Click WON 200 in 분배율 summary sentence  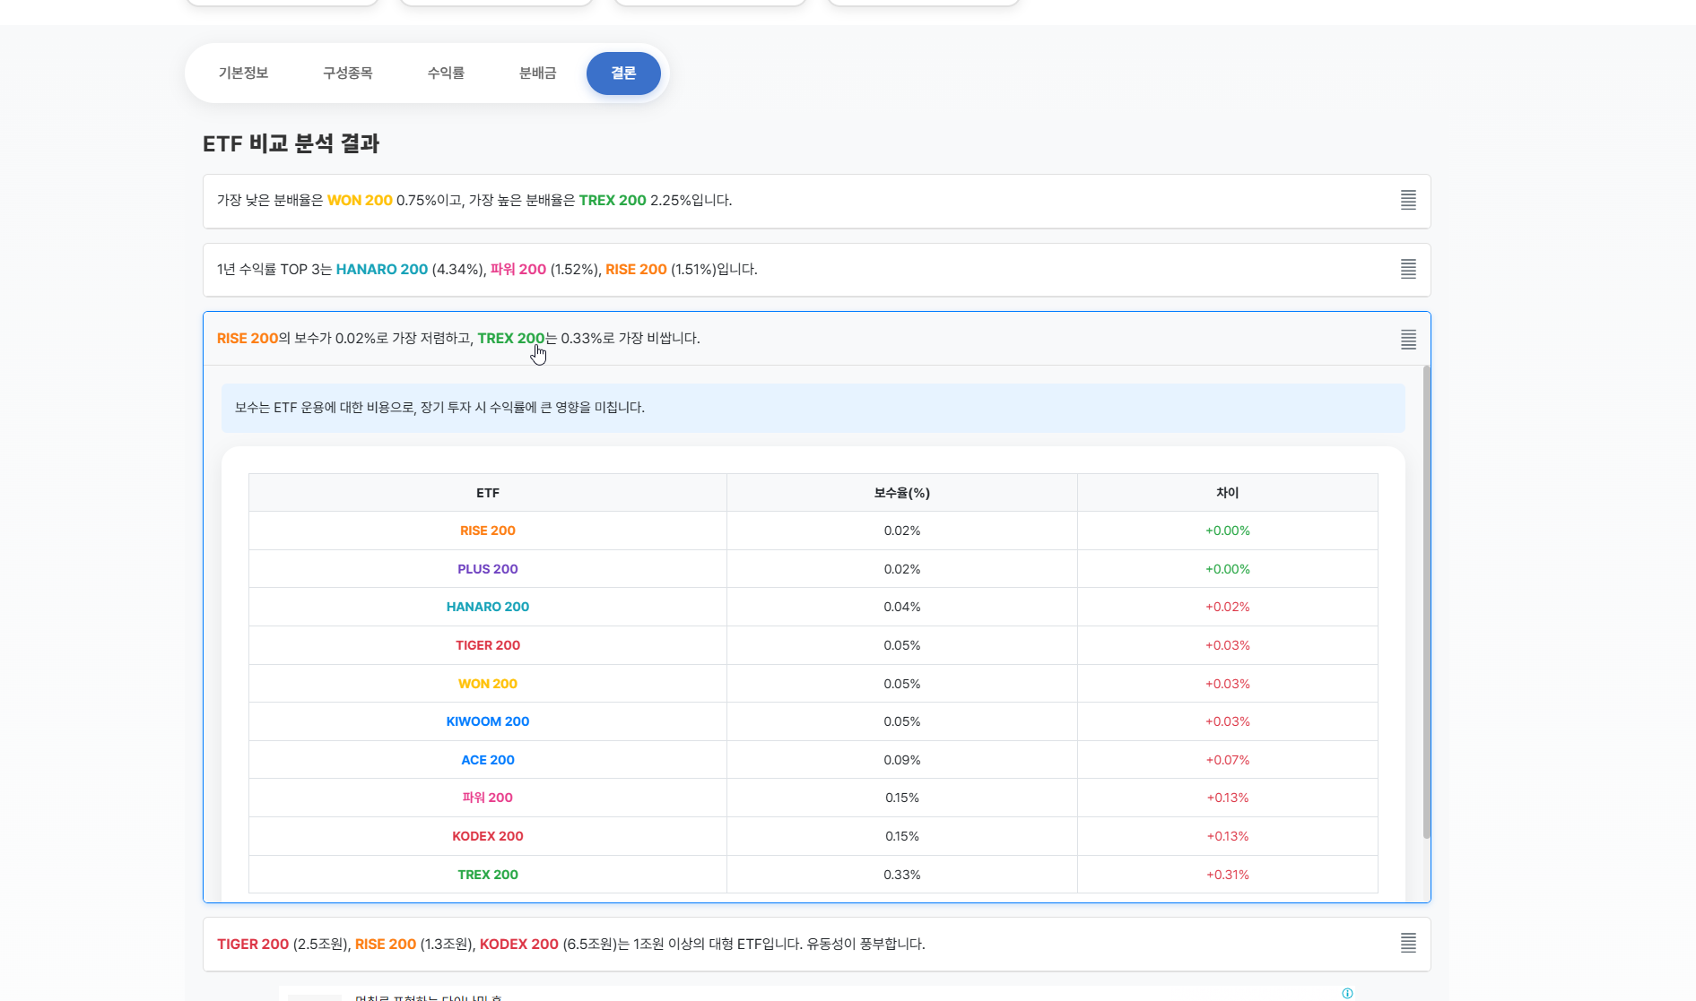[360, 201]
